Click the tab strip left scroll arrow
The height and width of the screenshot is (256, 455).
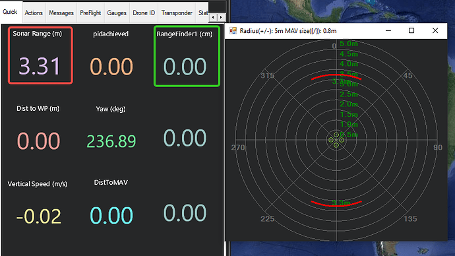point(213,17)
